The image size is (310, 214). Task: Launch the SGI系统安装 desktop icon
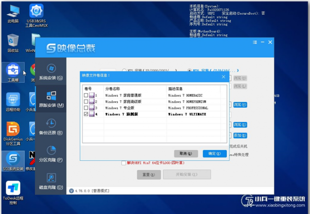point(13,161)
